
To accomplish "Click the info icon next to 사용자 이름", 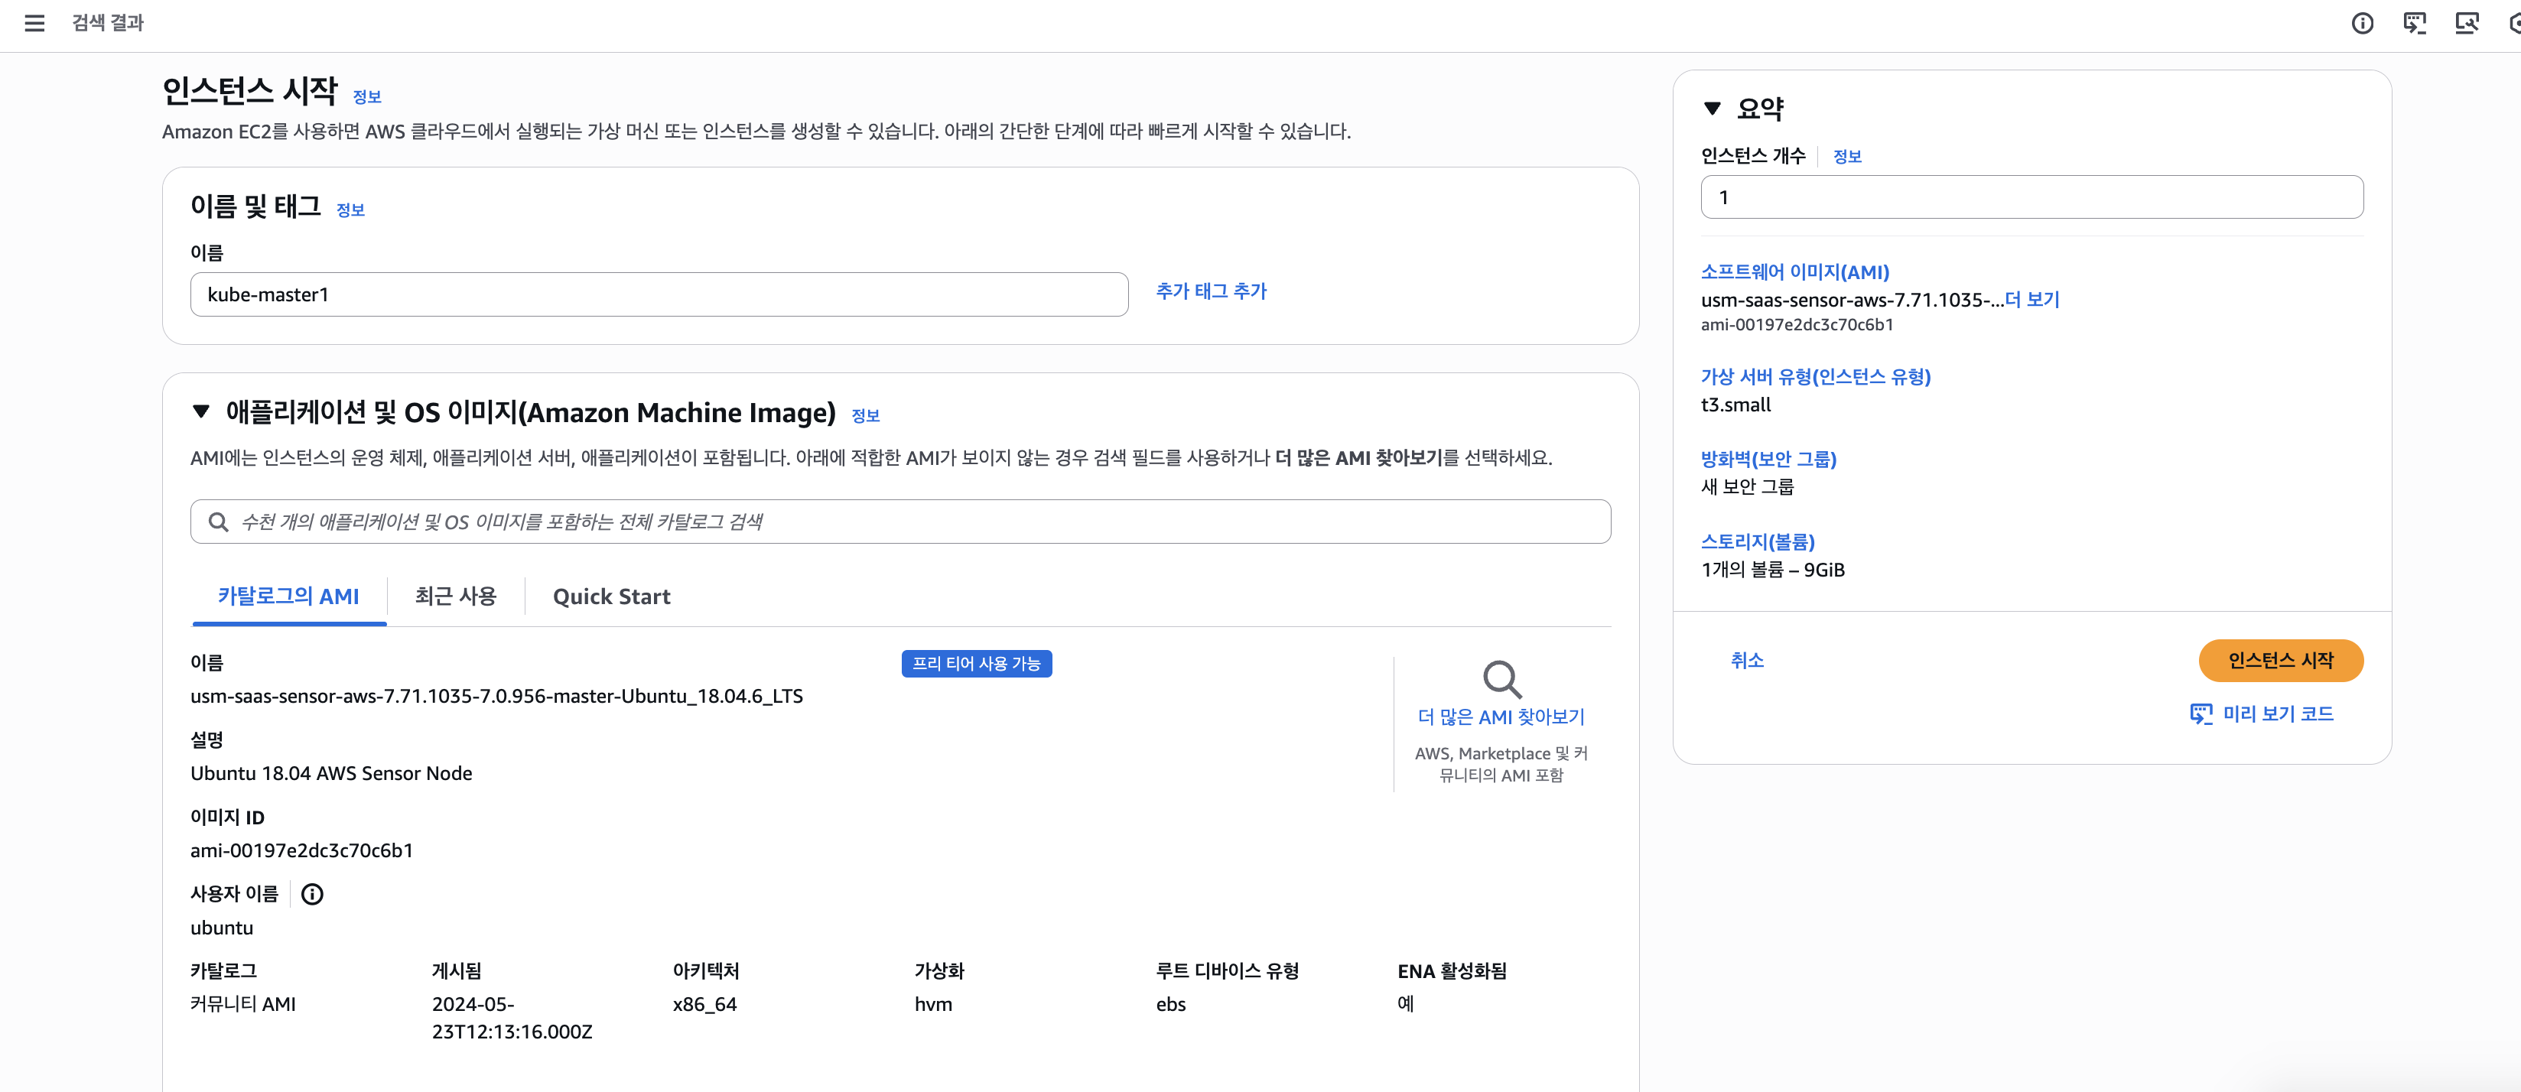I will (312, 893).
